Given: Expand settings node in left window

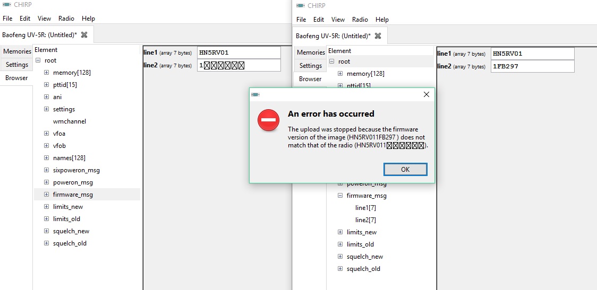Looking at the screenshot, I should click(x=46, y=109).
